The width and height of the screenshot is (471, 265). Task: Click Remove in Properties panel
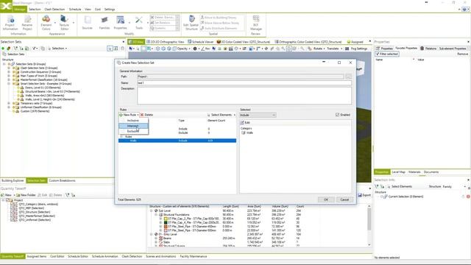(x=463, y=54)
